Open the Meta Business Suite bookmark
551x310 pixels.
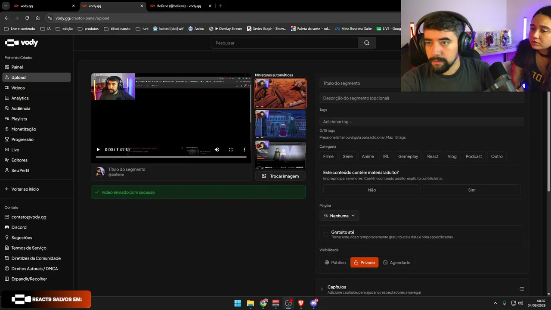click(x=353, y=29)
